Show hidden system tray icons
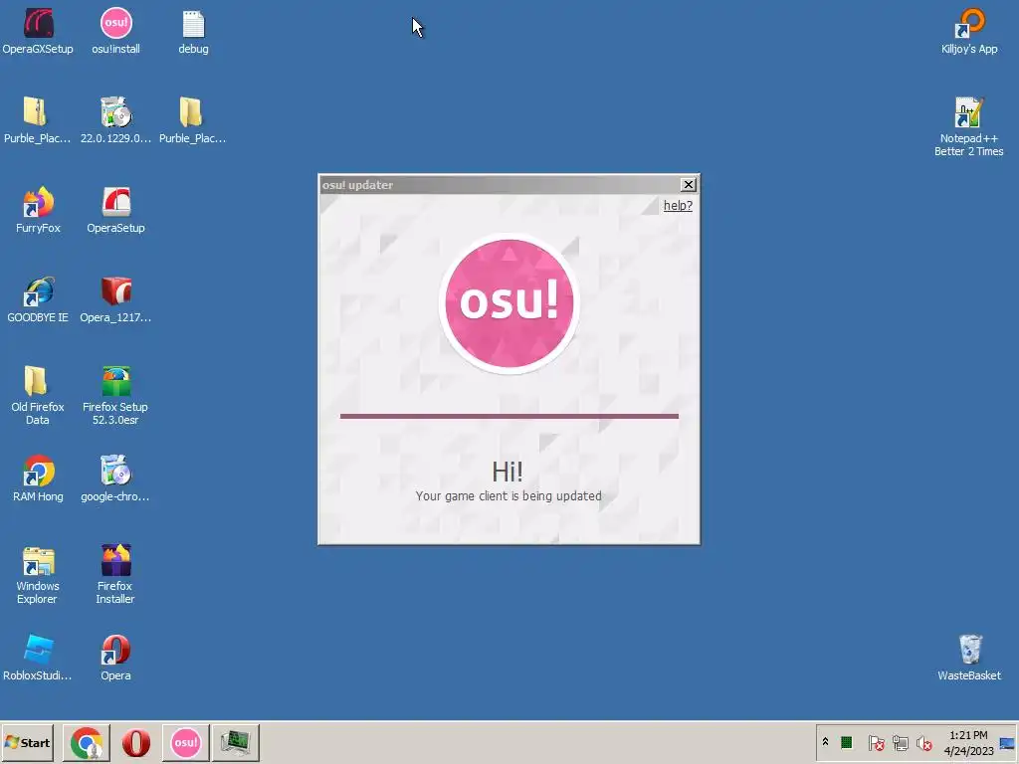1019x764 pixels. pos(825,742)
